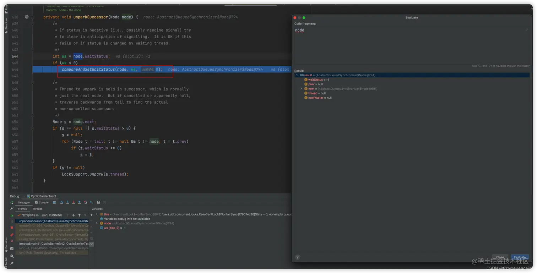The height and width of the screenshot is (273, 537).
Task: Stop the debug session red square
Action: pos(12,228)
